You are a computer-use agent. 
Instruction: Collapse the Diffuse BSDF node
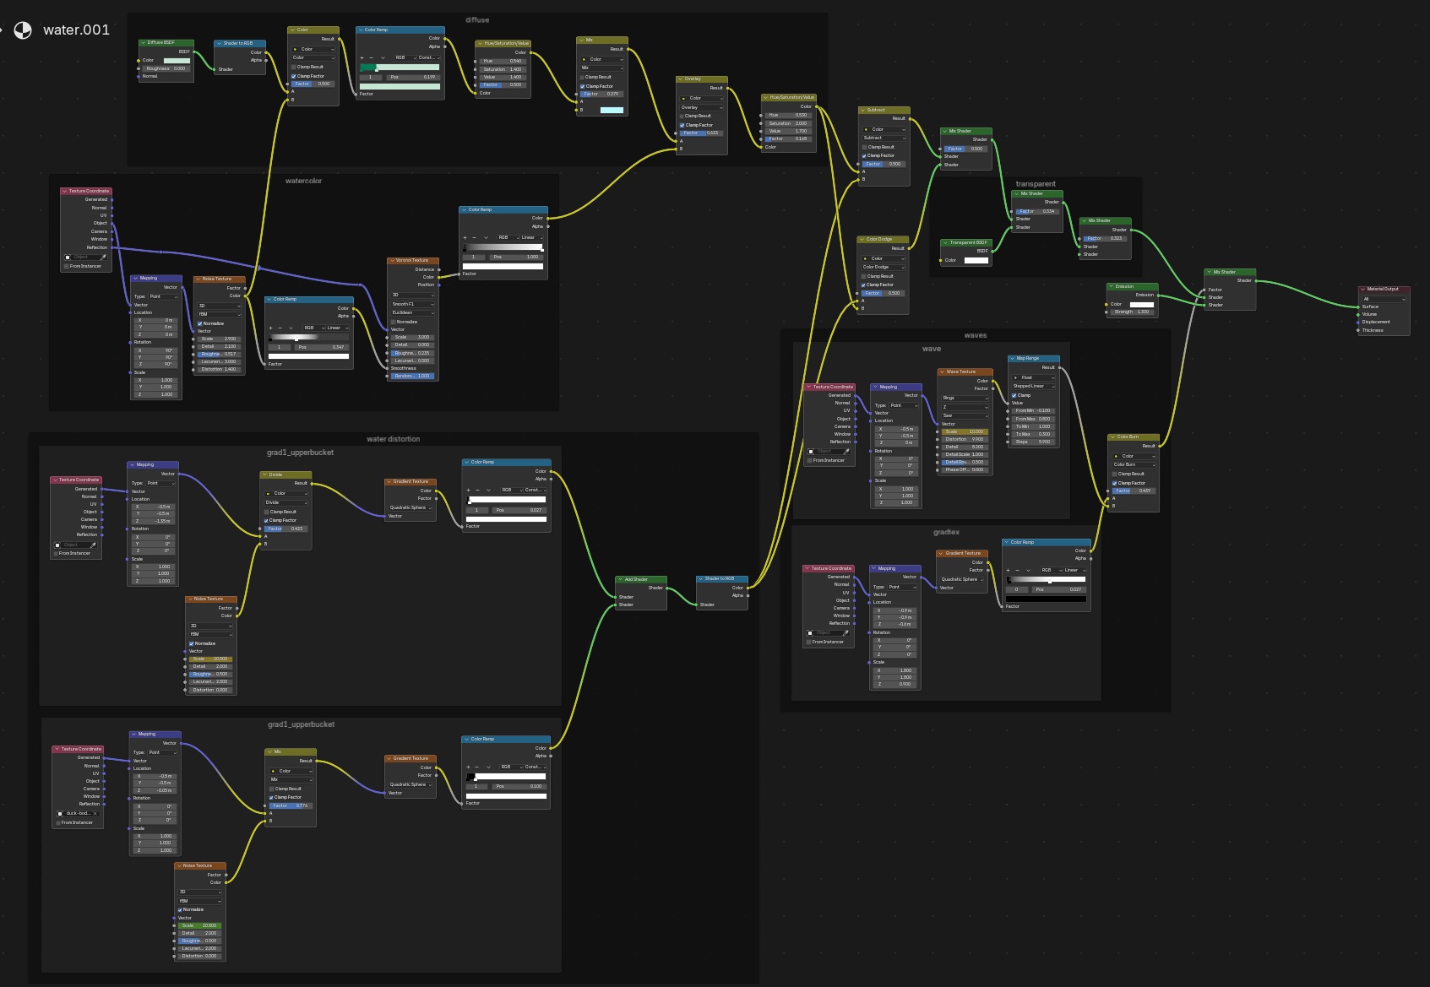point(144,42)
